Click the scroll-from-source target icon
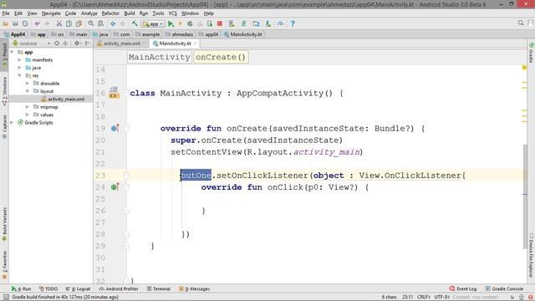The image size is (535, 301). pos(57,43)
